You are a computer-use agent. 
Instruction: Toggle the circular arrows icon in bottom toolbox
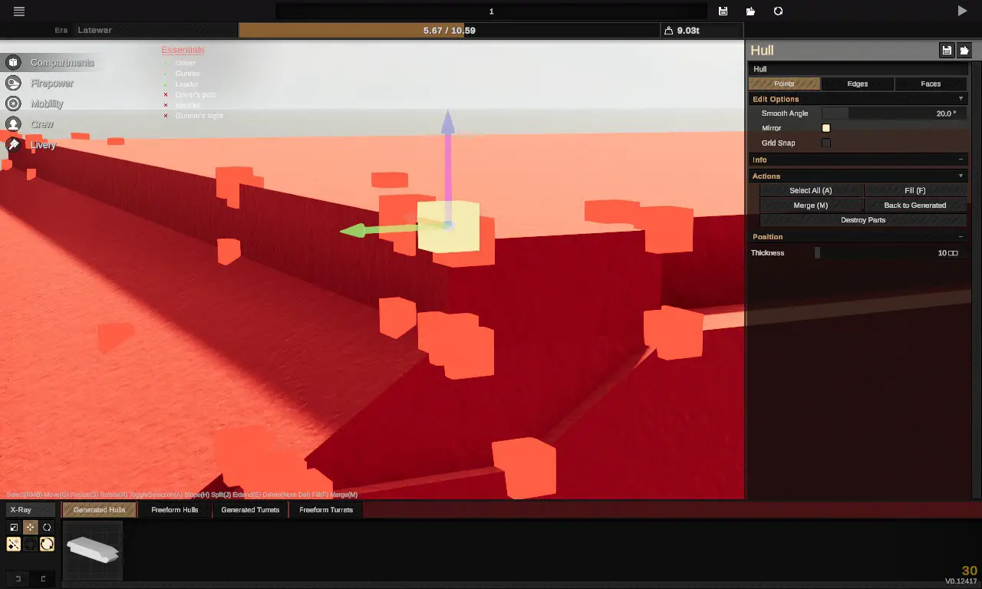click(x=47, y=545)
